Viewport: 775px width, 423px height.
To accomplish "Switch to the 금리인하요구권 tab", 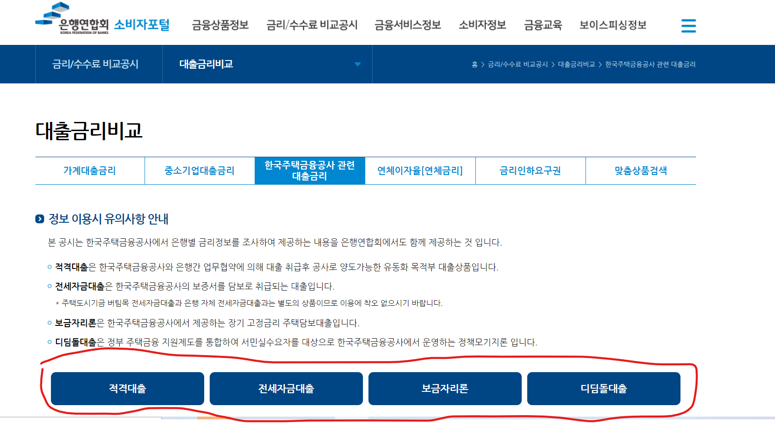I will pos(530,171).
